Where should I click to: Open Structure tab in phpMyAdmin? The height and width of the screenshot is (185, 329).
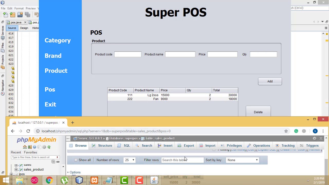click(102, 146)
